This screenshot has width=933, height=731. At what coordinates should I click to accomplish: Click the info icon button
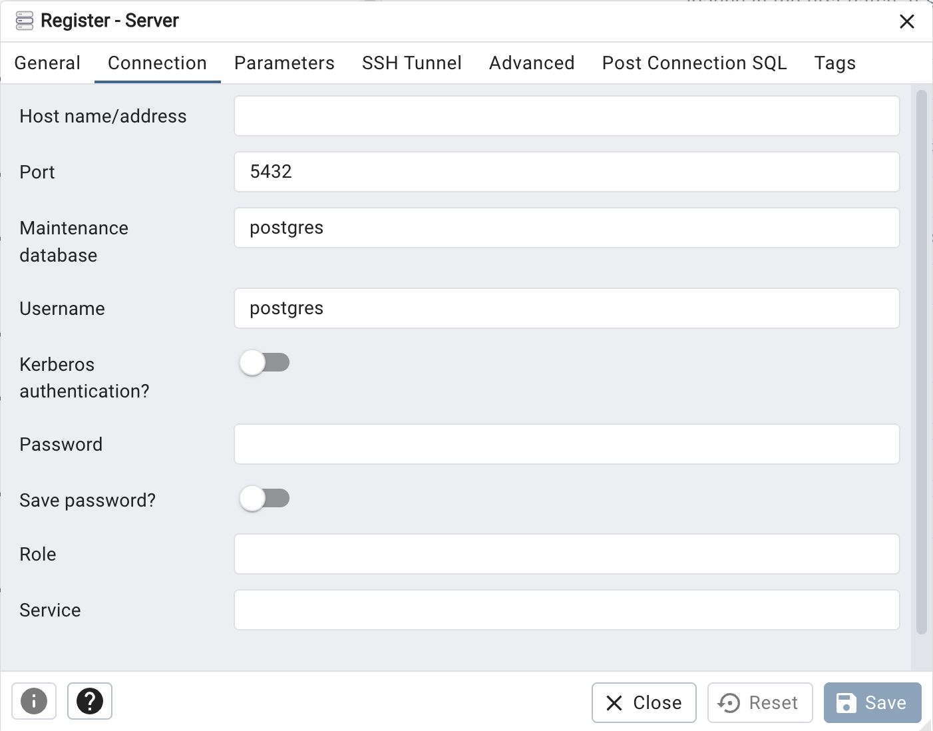(x=34, y=701)
